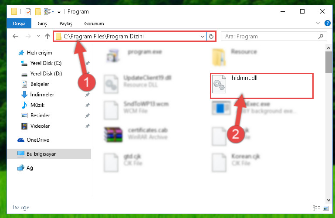This screenshot has width=335, height=218.
Task: Click in the Ara: Program search field
Action: [270, 37]
